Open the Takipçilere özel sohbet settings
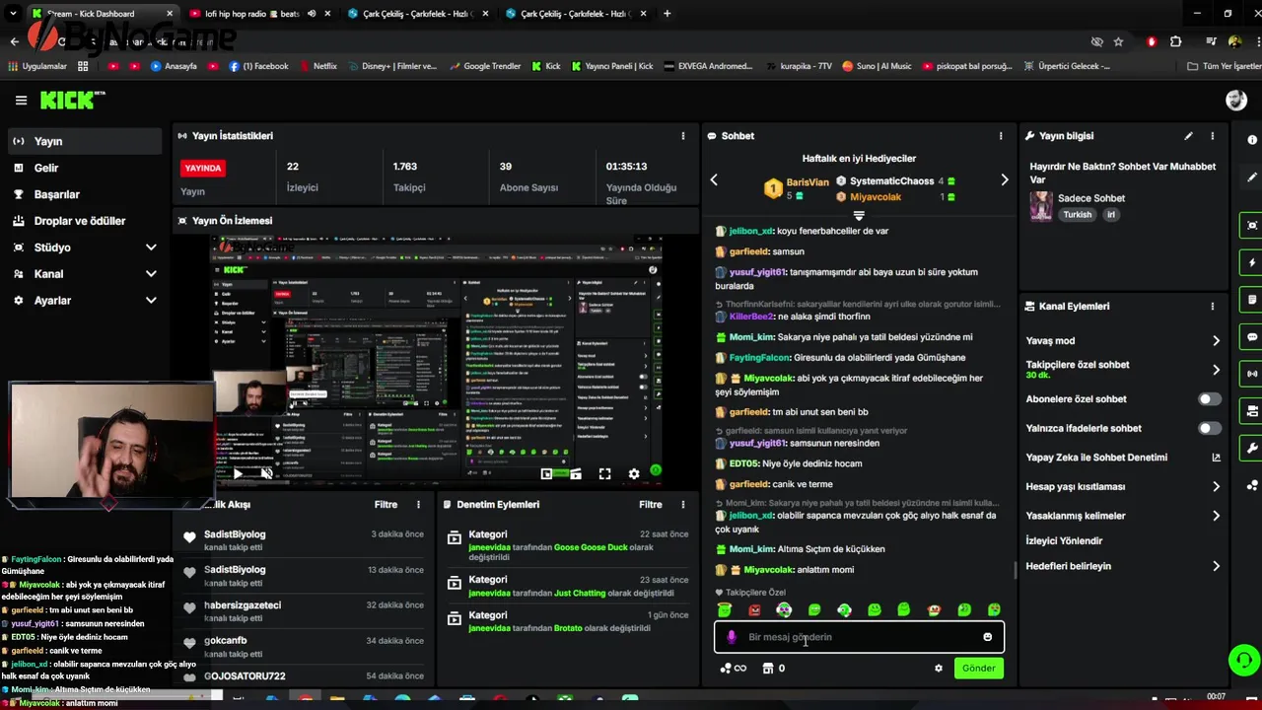Image resolution: width=1262 pixels, height=710 pixels. coord(1123,369)
